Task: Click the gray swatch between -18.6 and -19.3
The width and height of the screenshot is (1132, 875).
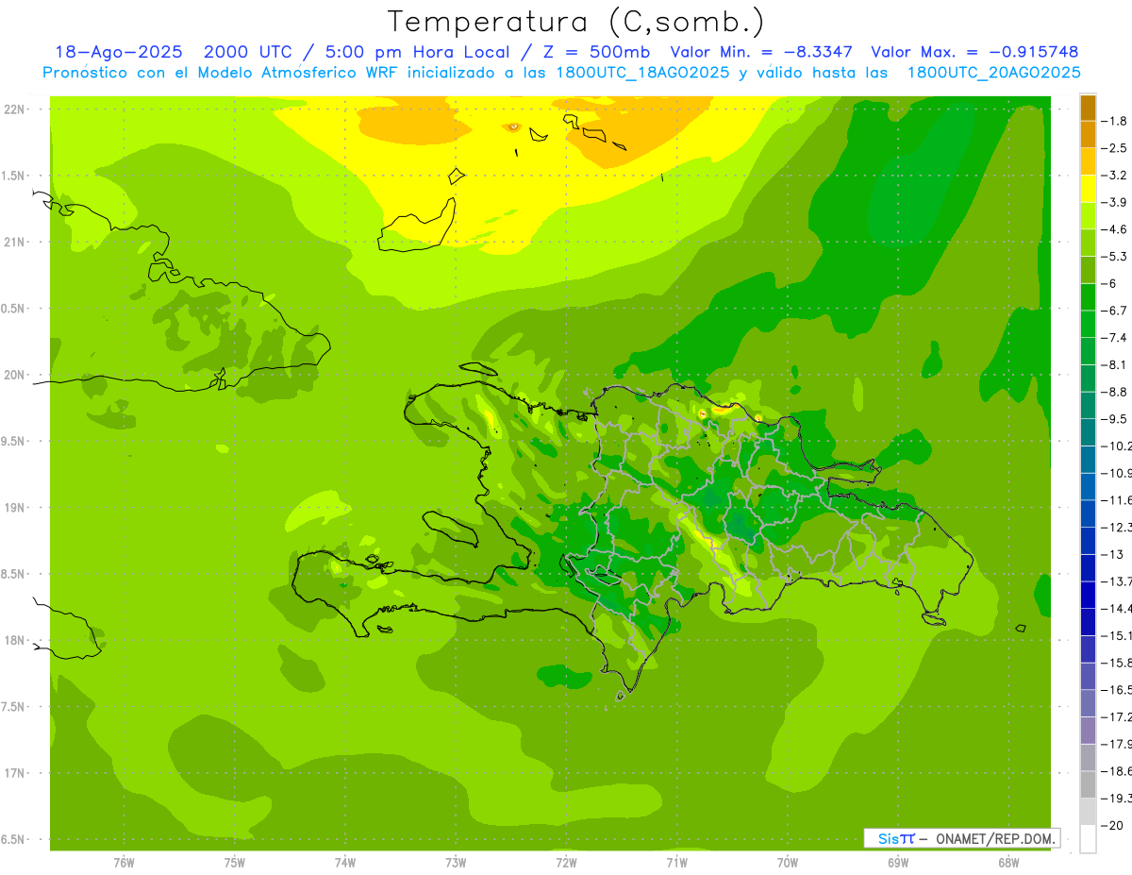Action: pyautogui.click(x=1089, y=784)
